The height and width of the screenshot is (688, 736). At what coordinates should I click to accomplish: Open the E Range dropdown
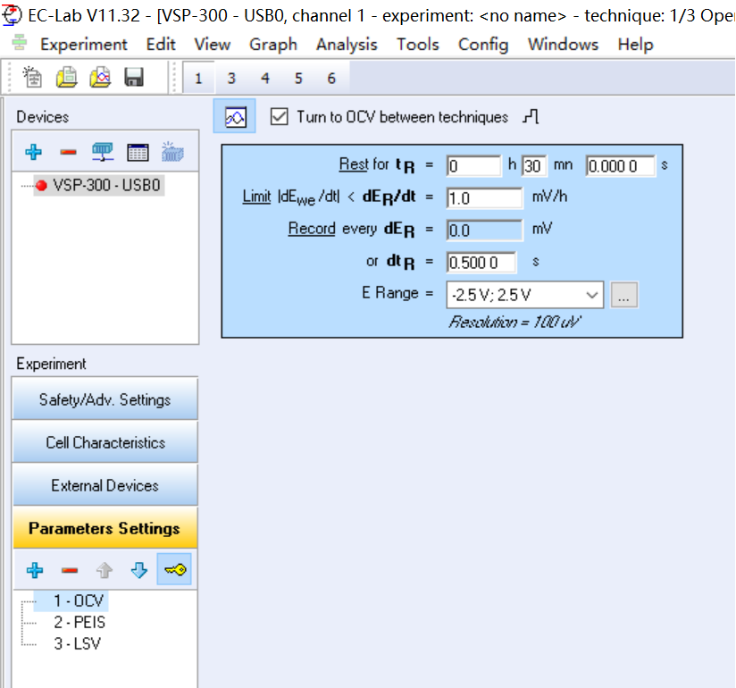(591, 294)
